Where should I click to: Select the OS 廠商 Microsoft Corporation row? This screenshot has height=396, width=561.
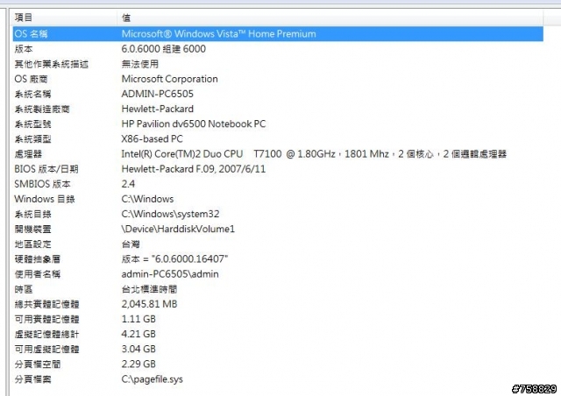(x=278, y=79)
